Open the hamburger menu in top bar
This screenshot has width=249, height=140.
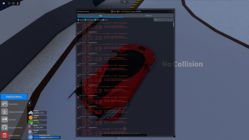tap(9, 3)
